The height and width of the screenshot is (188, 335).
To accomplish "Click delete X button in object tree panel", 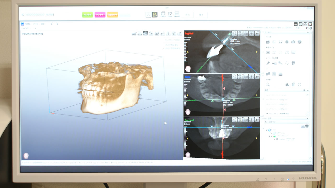I will [303, 126].
